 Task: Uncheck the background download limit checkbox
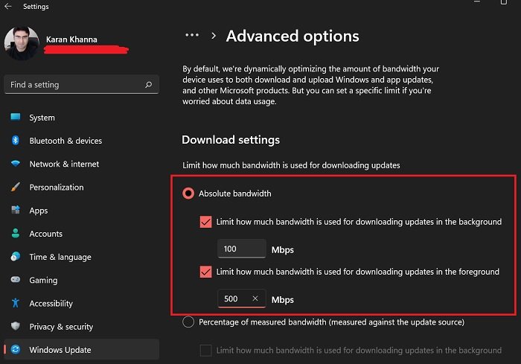(x=206, y=222)
